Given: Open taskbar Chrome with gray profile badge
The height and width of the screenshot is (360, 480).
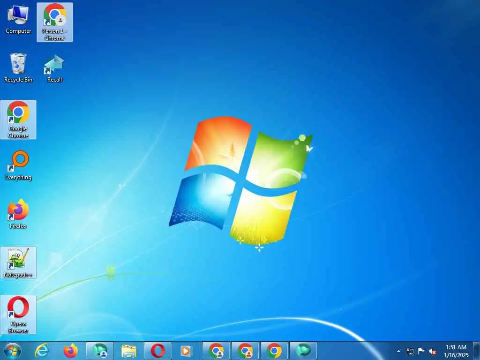Looking at the screenshot, I should (216, 351).
